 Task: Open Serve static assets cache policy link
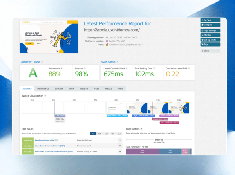pos(54,152)
